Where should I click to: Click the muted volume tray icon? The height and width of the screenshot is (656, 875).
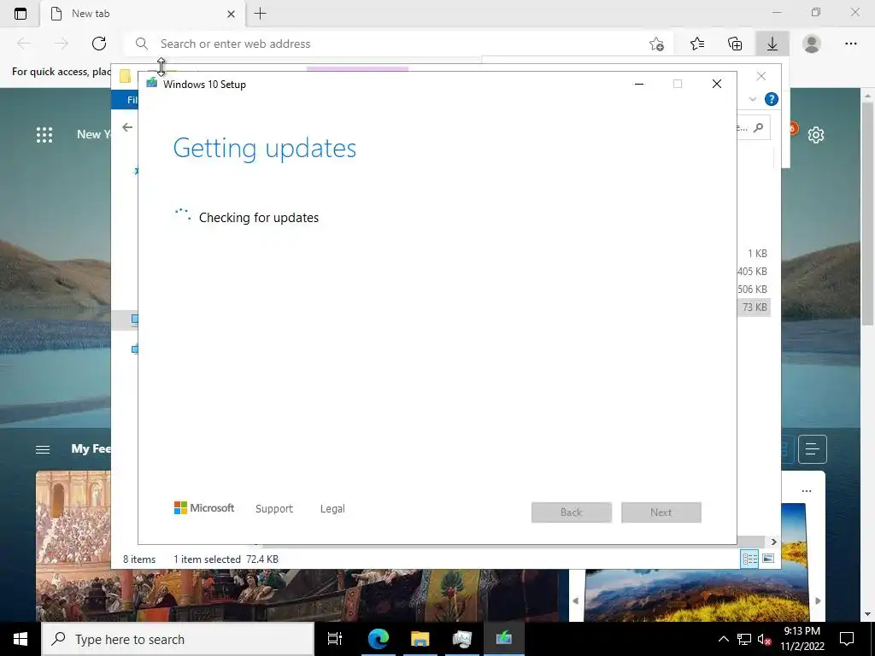(x=764, y=639)
